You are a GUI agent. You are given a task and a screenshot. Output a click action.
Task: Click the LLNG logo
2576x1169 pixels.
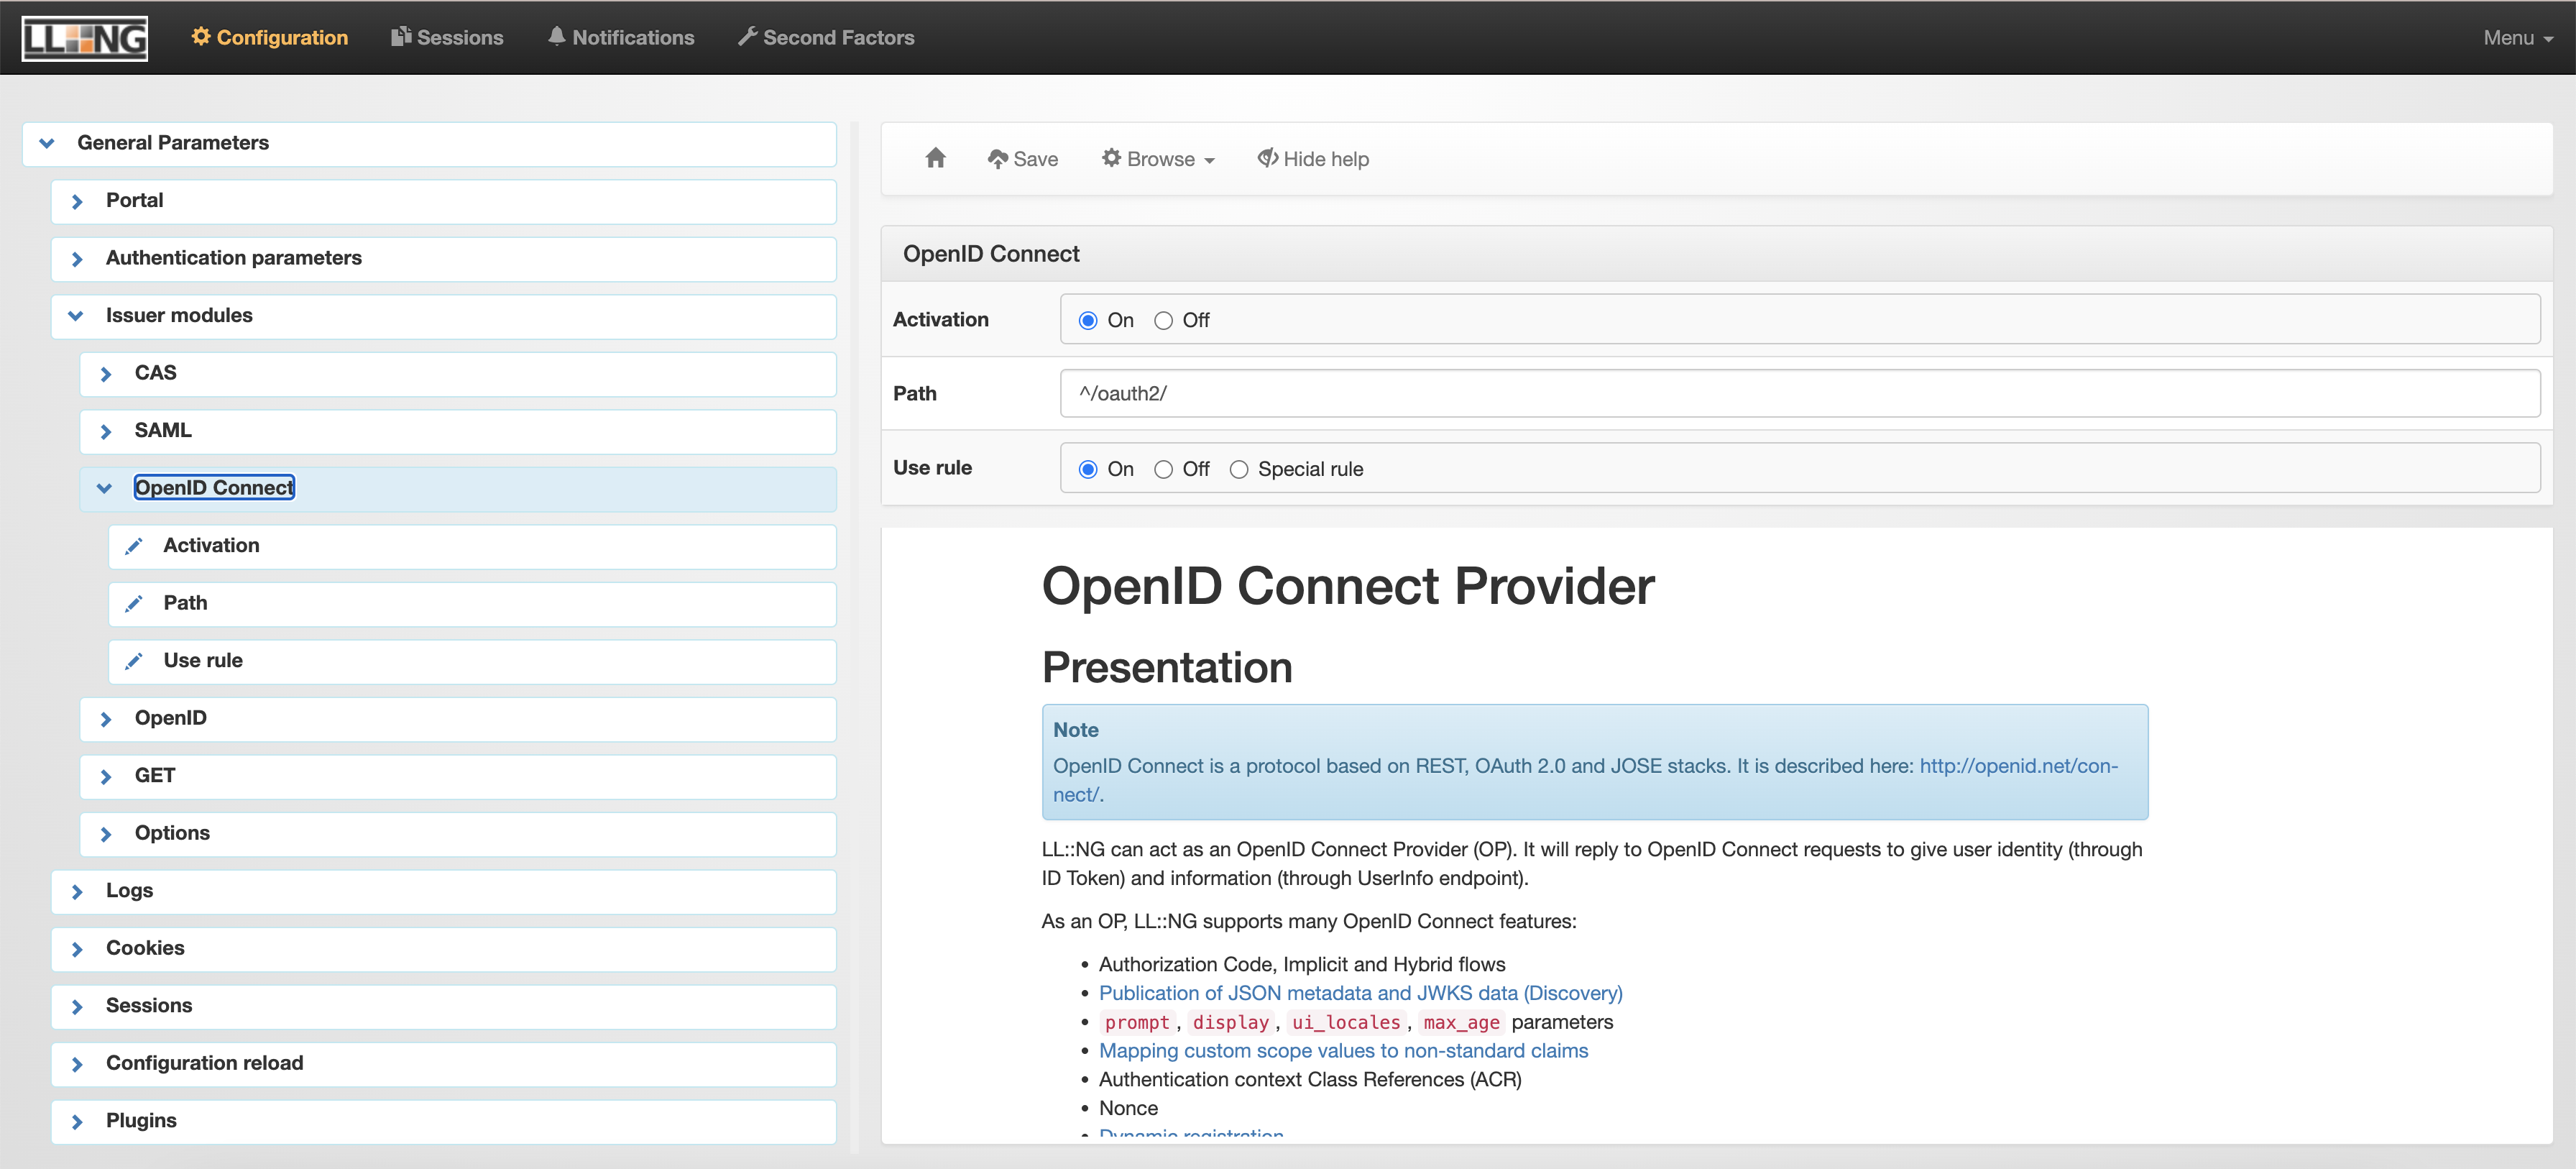click(x=85, y=38)
